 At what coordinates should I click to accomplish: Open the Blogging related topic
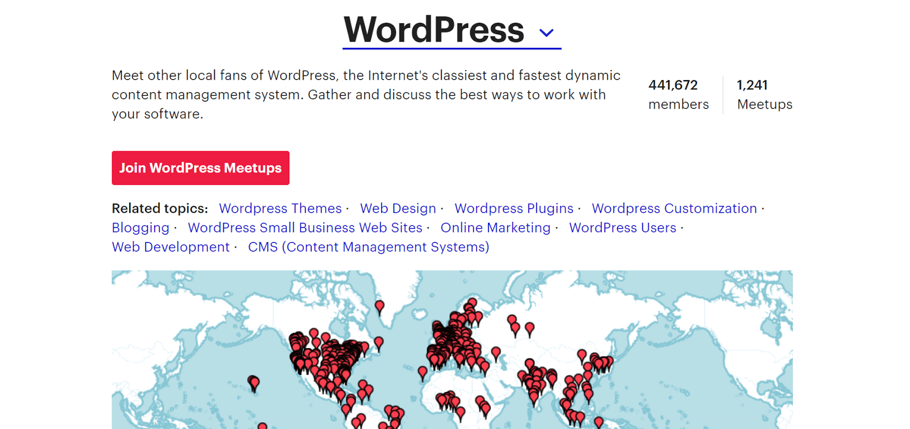(140, 228)
